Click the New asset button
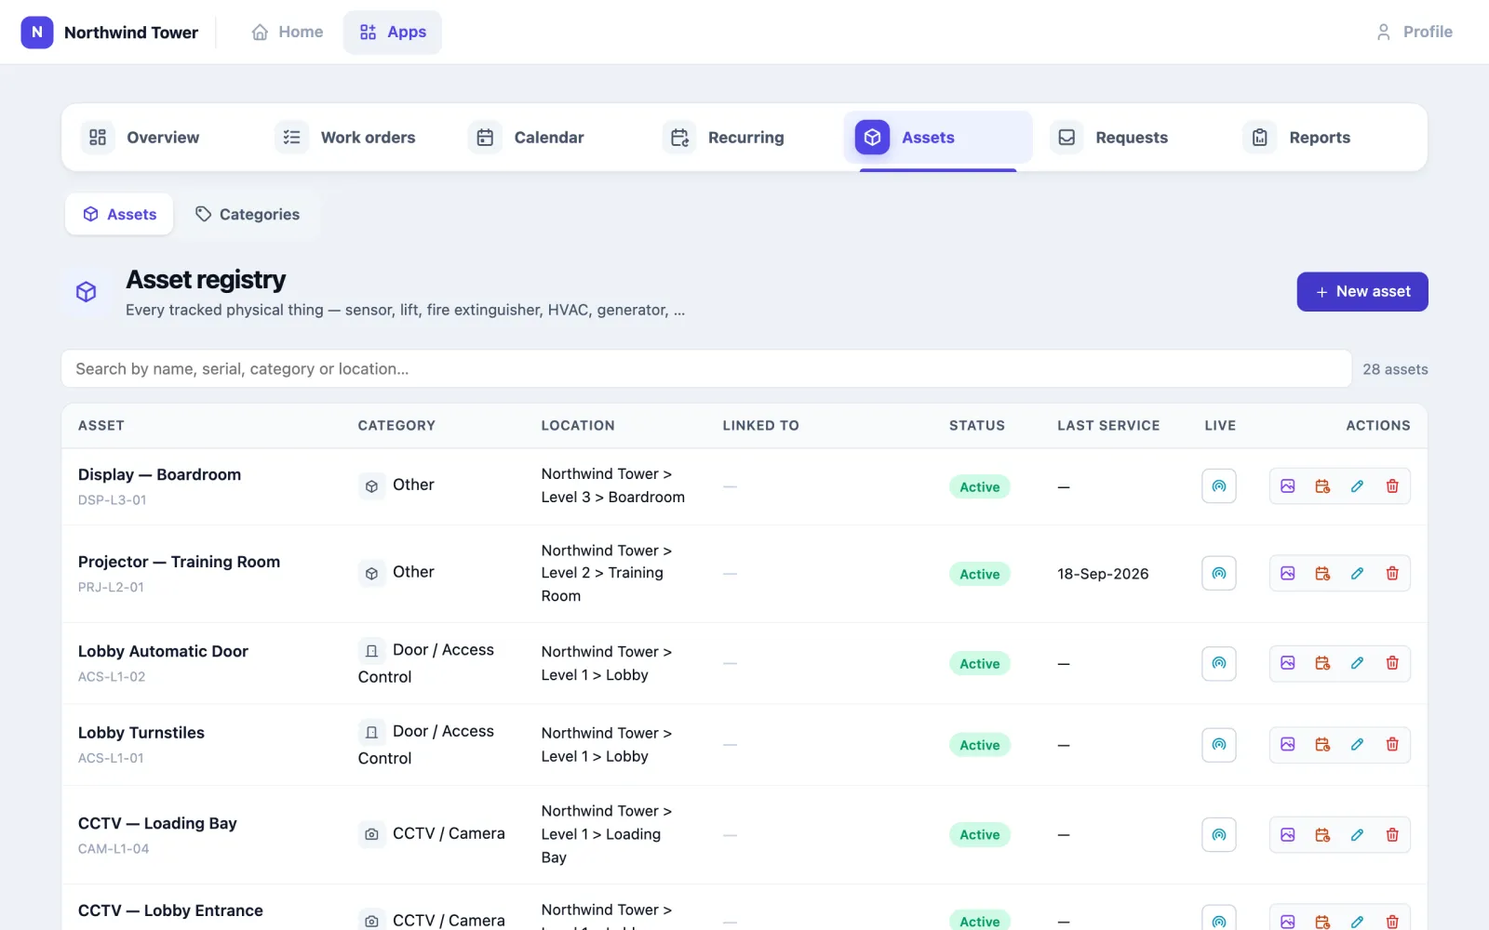 (x=1362, y=292)
